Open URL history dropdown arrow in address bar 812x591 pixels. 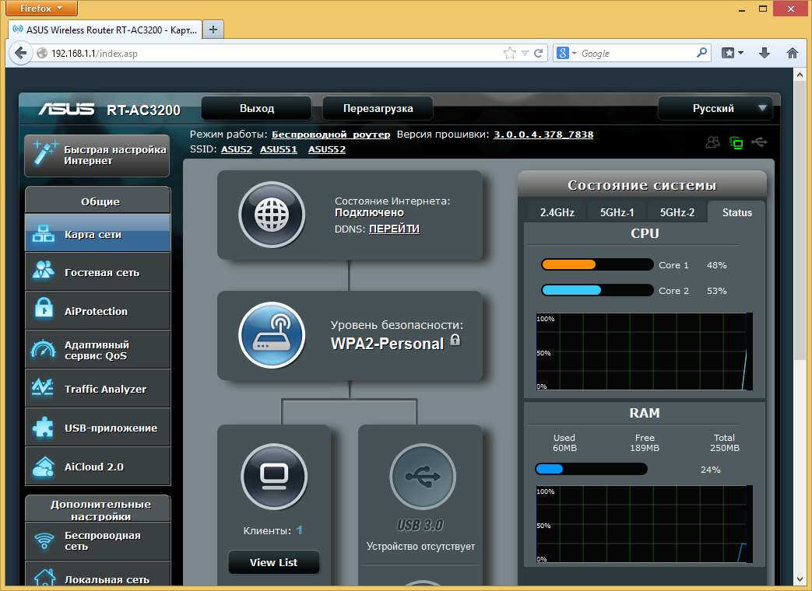click(525, 53)
